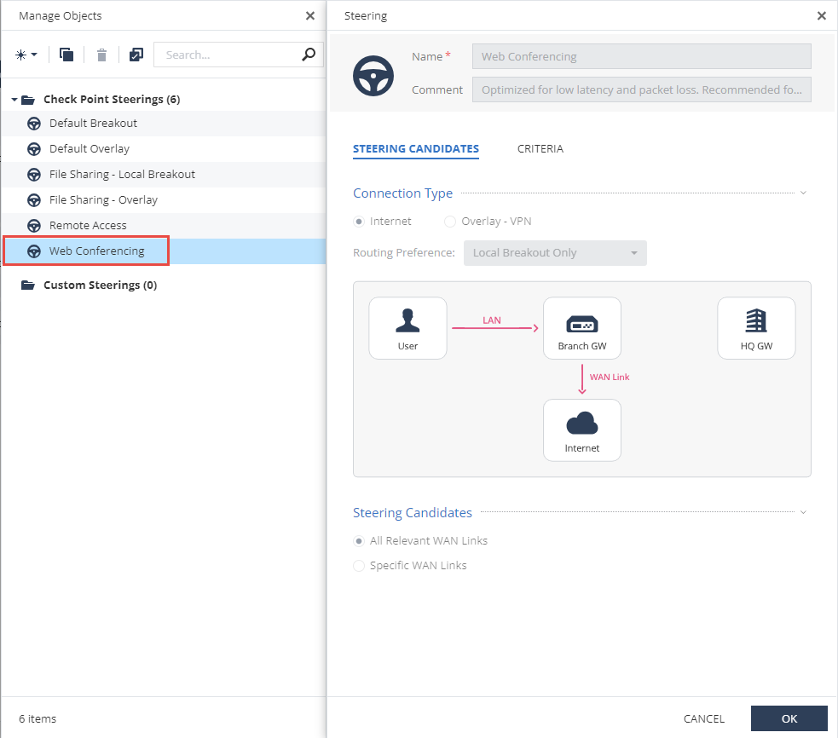Image resolution: width=838 pixels, height=738 pixels.
Task: Click the WAN Link arrow label
Action: [610, 377]
